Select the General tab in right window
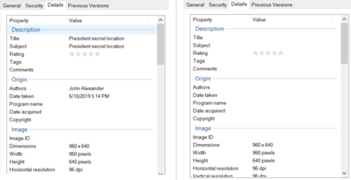Image resolution: width=351 pixels, height=180 pixels. point(195,4)
